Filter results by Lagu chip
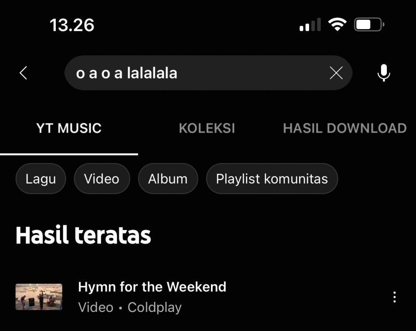Screen dimensions: 416x331 pos(41,179)
